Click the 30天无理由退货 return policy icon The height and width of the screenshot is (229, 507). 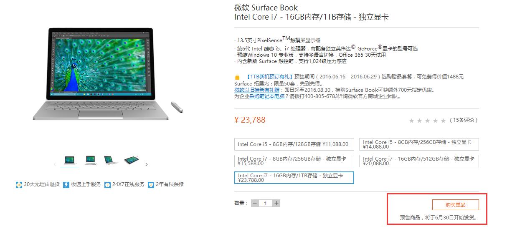(x=19, y=184)
